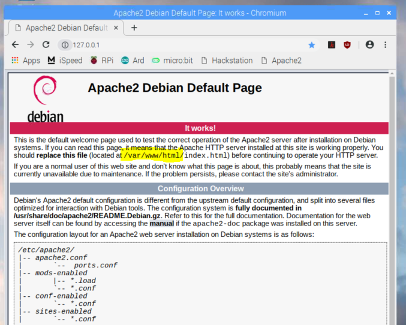406x325 pixels.
Task: Click the highlighted /var/www/html/ path
Action: pyautogui.click(x=154, y=155)
